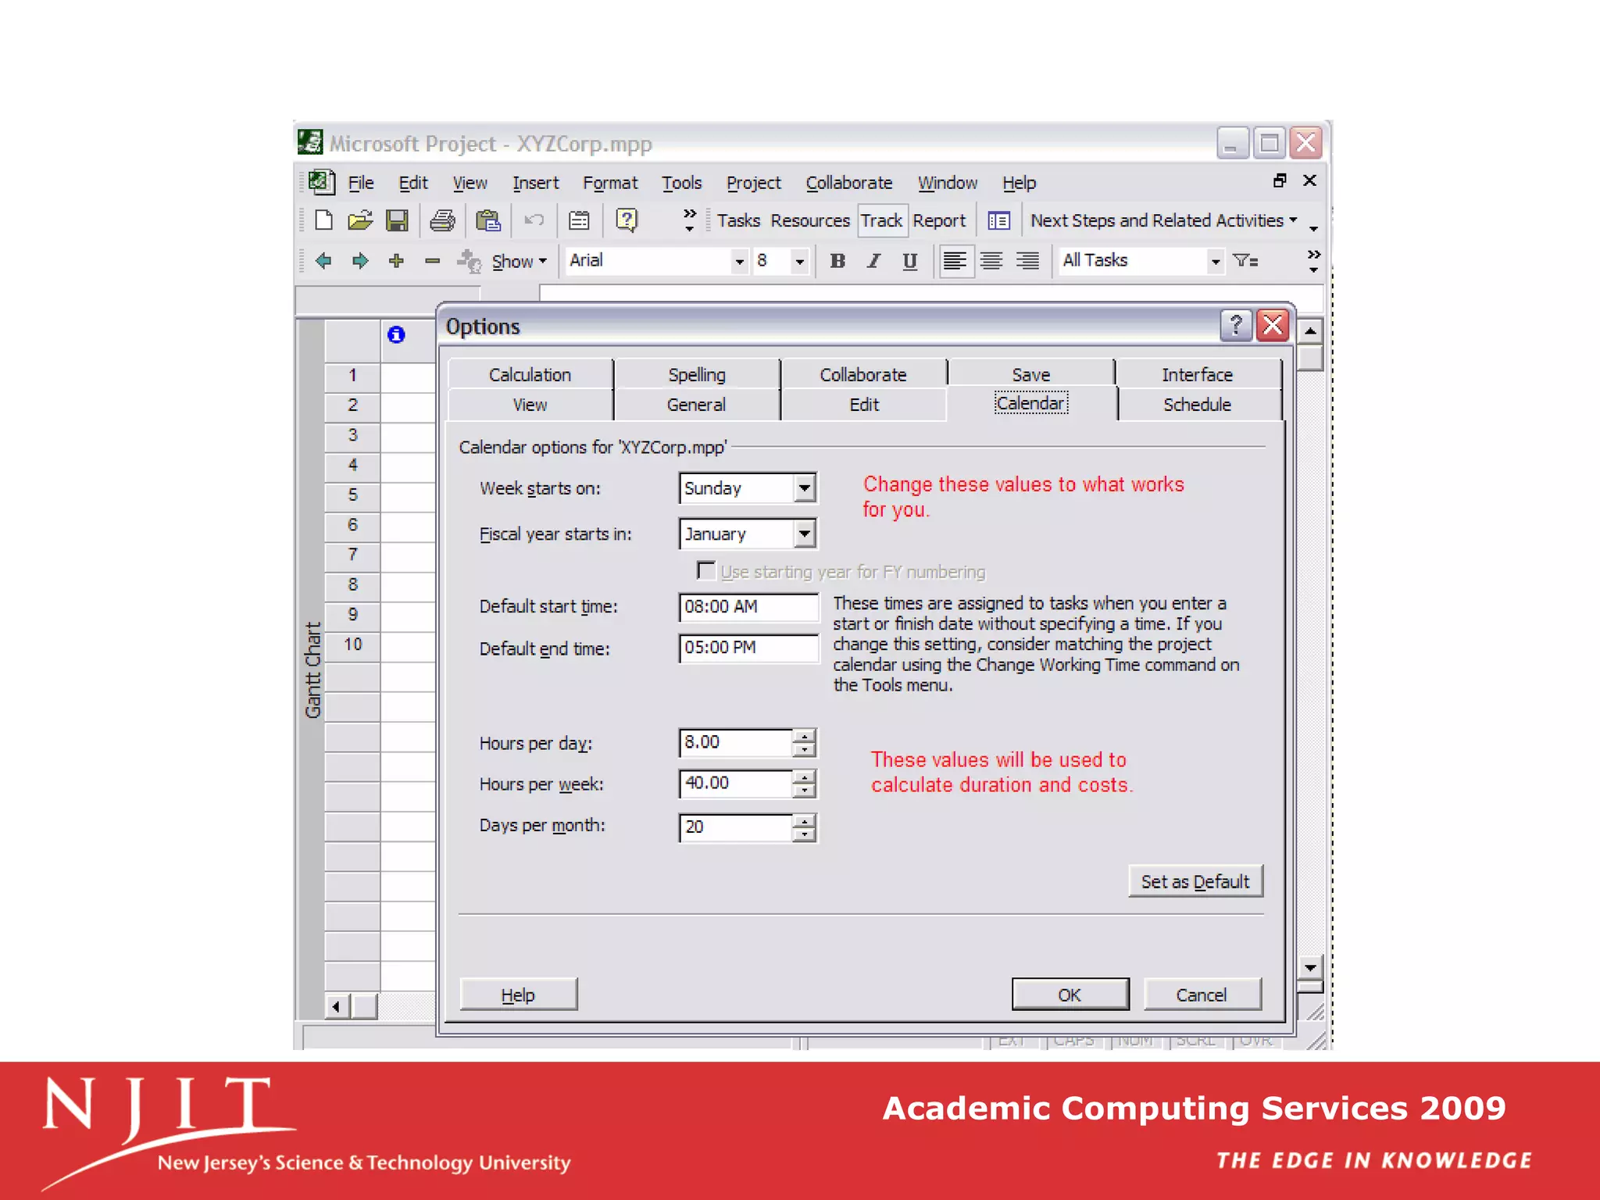This screenshot has height=1200, width=1600.
Task: Click the New document icon
Action: click(323, 221)
